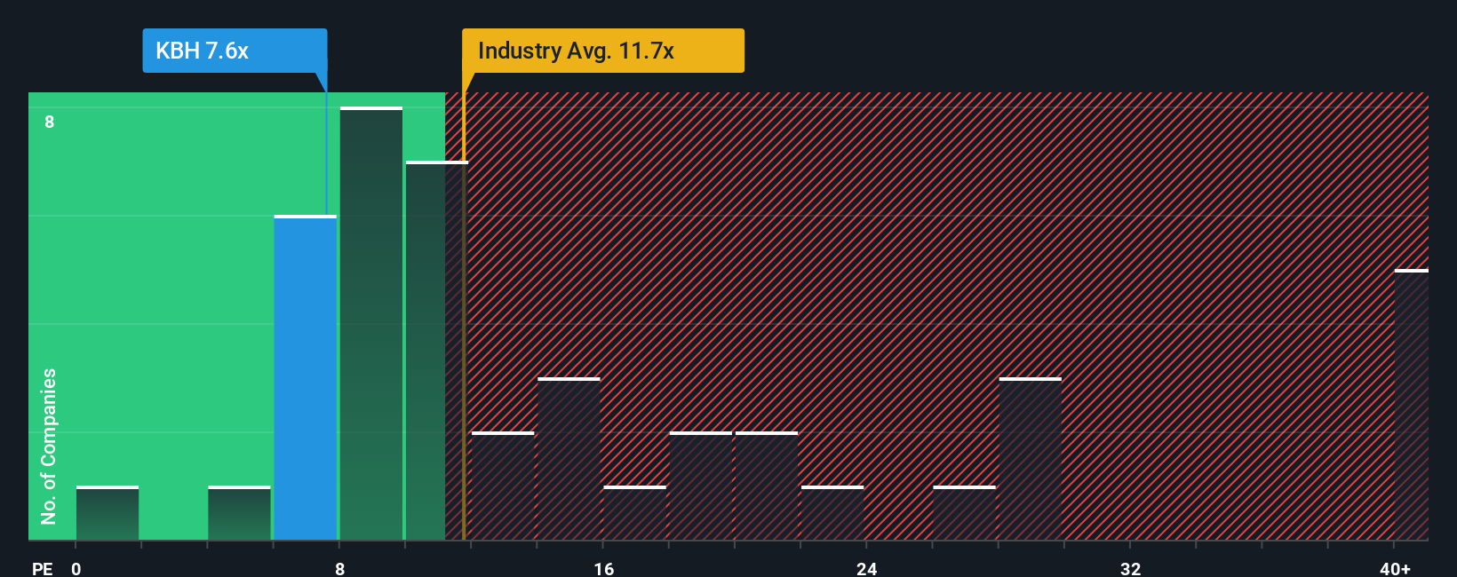Click the x-axis label 32
Screen dimensions: 1457x577
tap(1130, 568)
